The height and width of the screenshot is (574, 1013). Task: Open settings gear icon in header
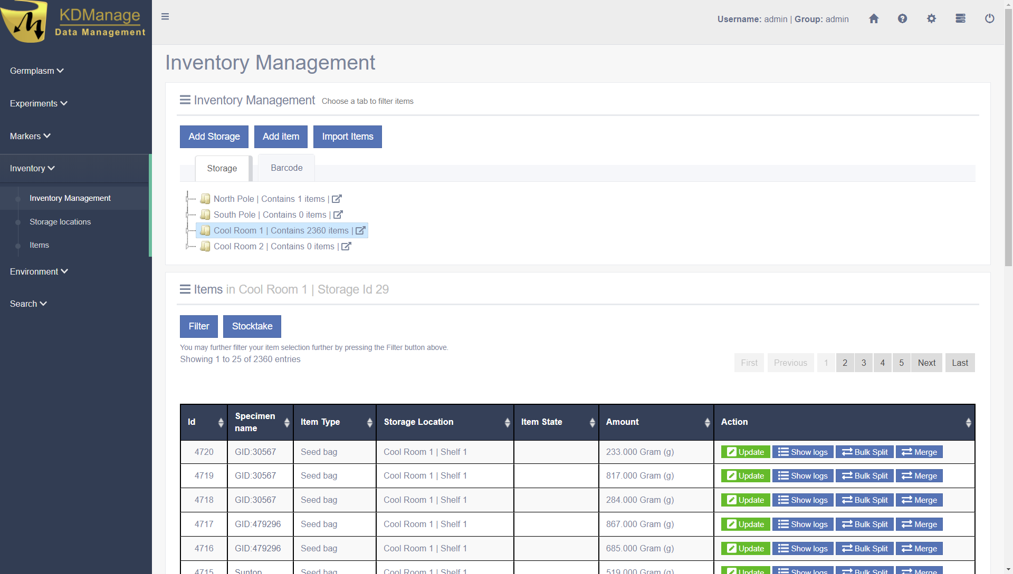931,19
